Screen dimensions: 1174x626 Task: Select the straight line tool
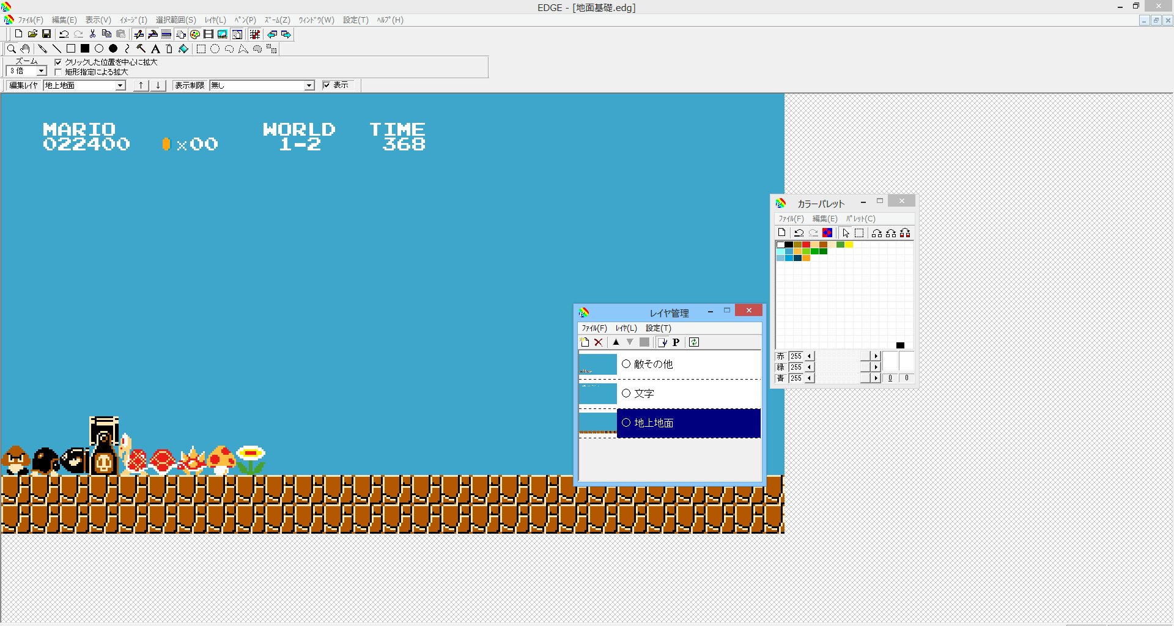point(56,49)
